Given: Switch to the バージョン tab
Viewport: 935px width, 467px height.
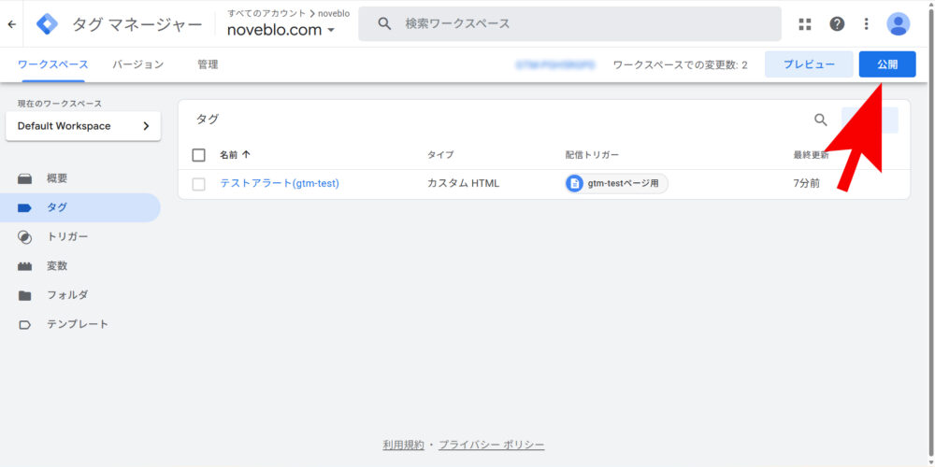Looking at the screenshot, I should point(137,64).
